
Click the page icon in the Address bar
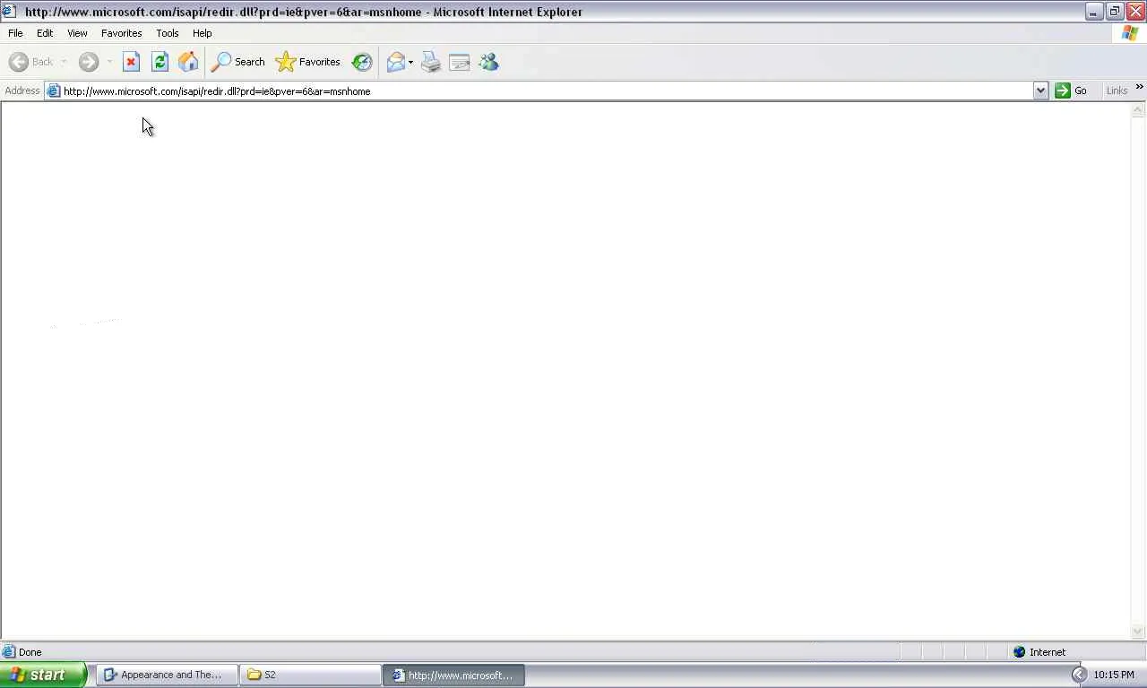tap(53, 90)
